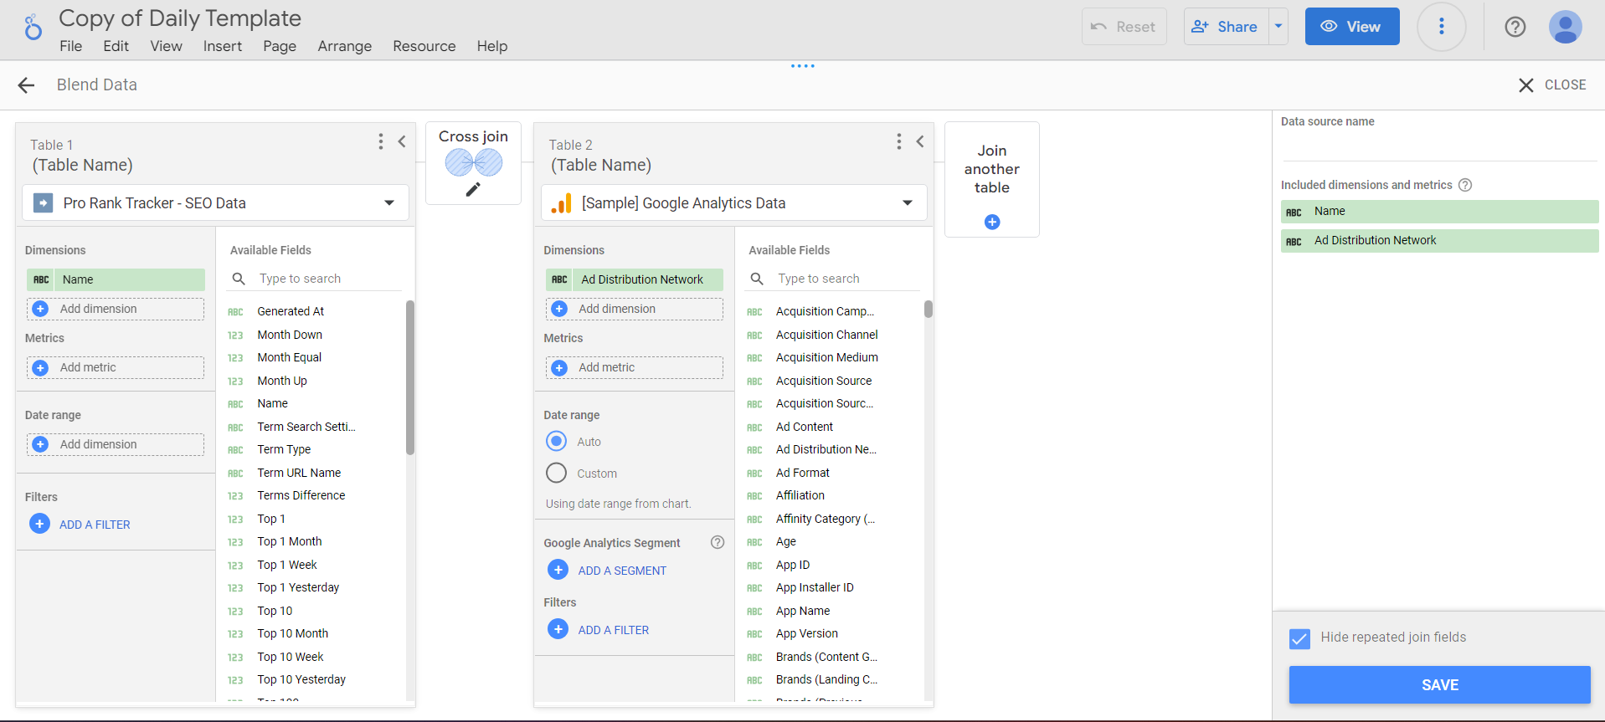The image size is (1605, 722).
Task: Open the Pro Rank Tracker data source dropdown
Action: coord(215,202)
